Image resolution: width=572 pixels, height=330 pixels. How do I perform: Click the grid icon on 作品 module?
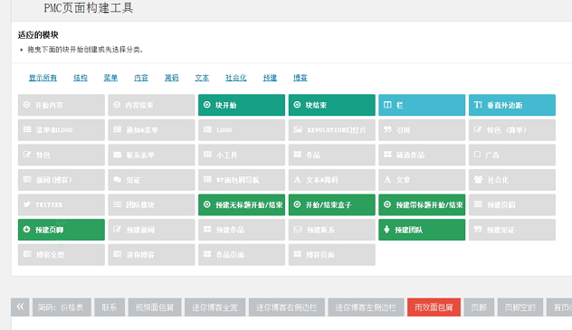point(298,155)
